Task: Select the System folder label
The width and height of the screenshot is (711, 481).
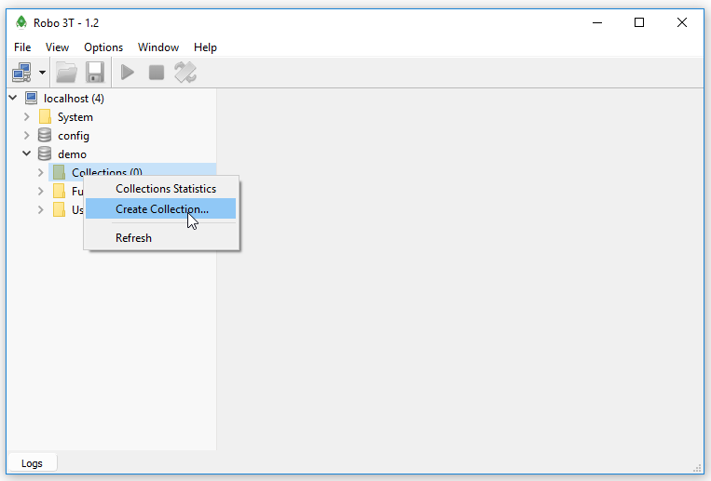Action: 75,117
